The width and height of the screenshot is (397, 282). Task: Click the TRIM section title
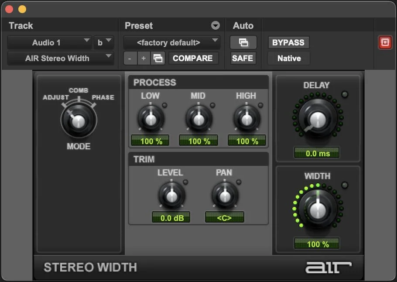pos(144,159)
